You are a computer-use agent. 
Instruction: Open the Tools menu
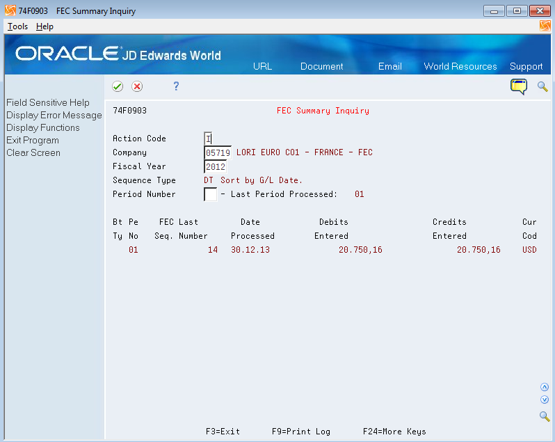17,26
